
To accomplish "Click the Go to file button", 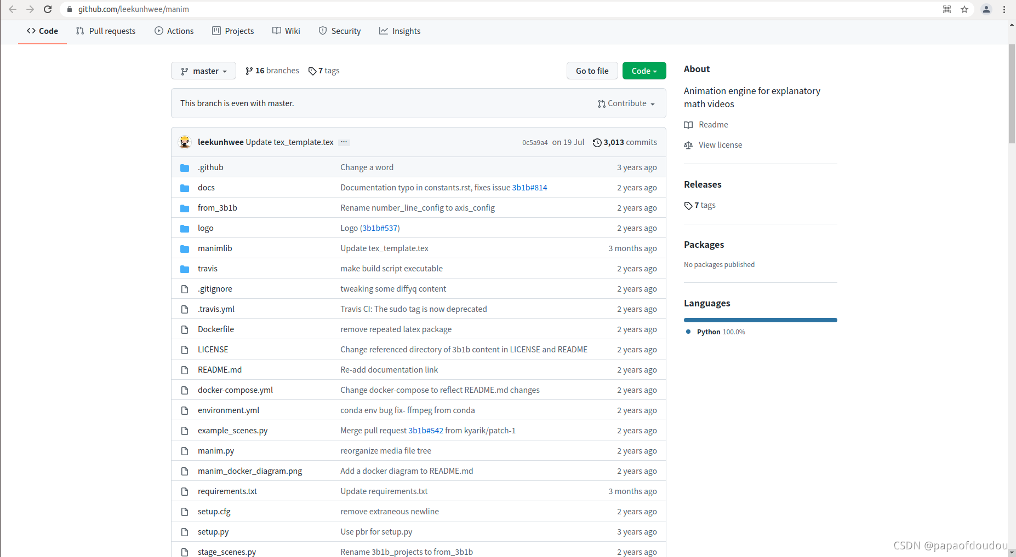I will 592,71.
